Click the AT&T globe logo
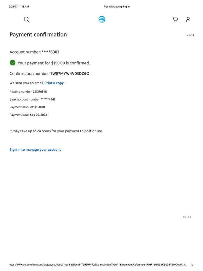Viewport: 203px width, 271px height. (x=102, y=20)
